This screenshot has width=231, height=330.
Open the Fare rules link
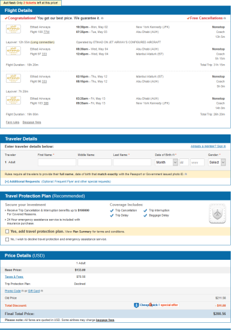tap(13, 122)
